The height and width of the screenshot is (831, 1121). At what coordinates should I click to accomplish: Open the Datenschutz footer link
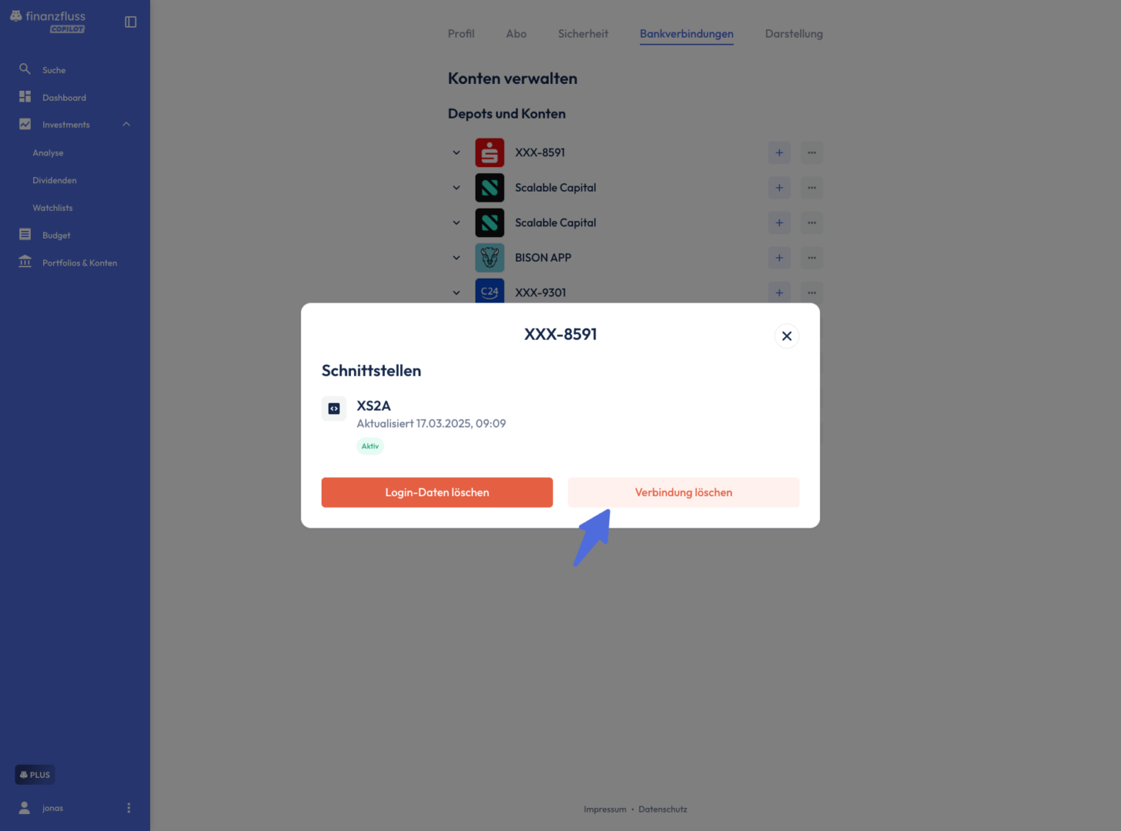coord(662,809)
